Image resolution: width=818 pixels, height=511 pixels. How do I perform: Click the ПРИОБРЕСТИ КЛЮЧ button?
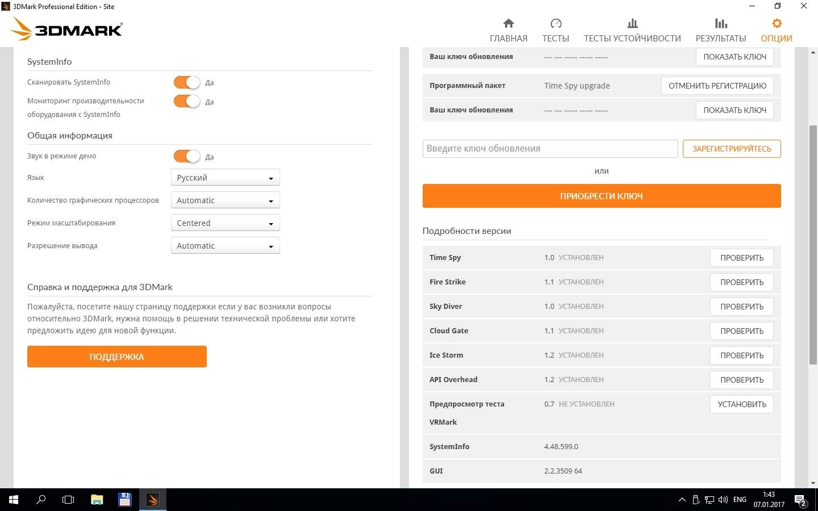coord(602,196)
